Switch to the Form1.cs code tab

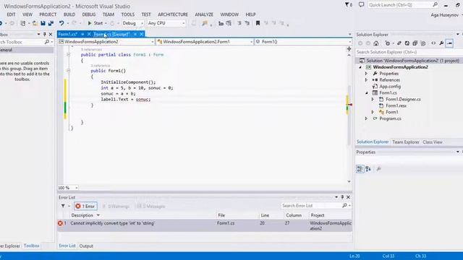pos(68,34)
